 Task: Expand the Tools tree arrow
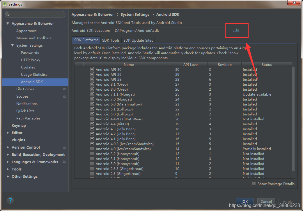(8, 169)
